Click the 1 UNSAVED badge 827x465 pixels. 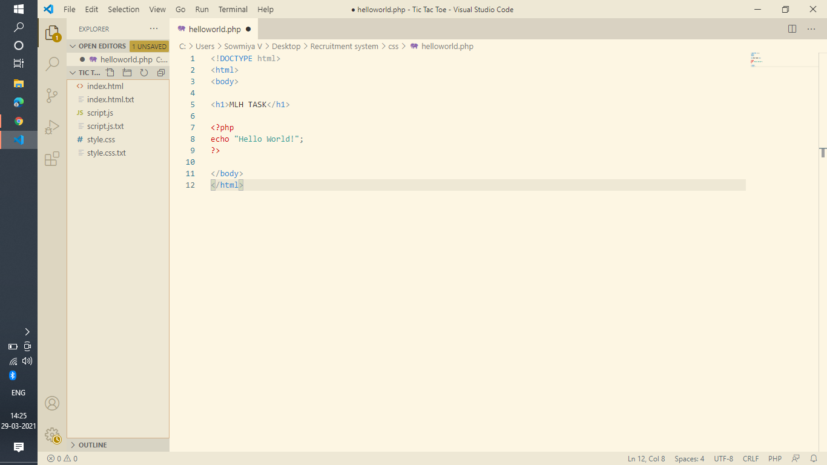pyautogui.click(x=149, y=46)
